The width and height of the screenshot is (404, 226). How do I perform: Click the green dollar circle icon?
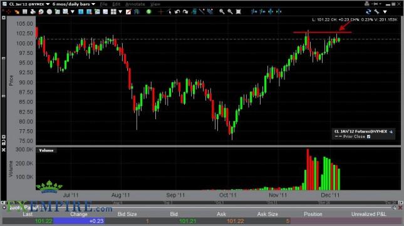point(148,12)
